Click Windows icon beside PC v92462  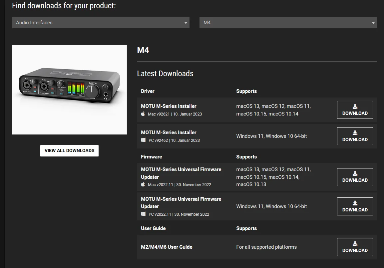click(x=143, y=140)
